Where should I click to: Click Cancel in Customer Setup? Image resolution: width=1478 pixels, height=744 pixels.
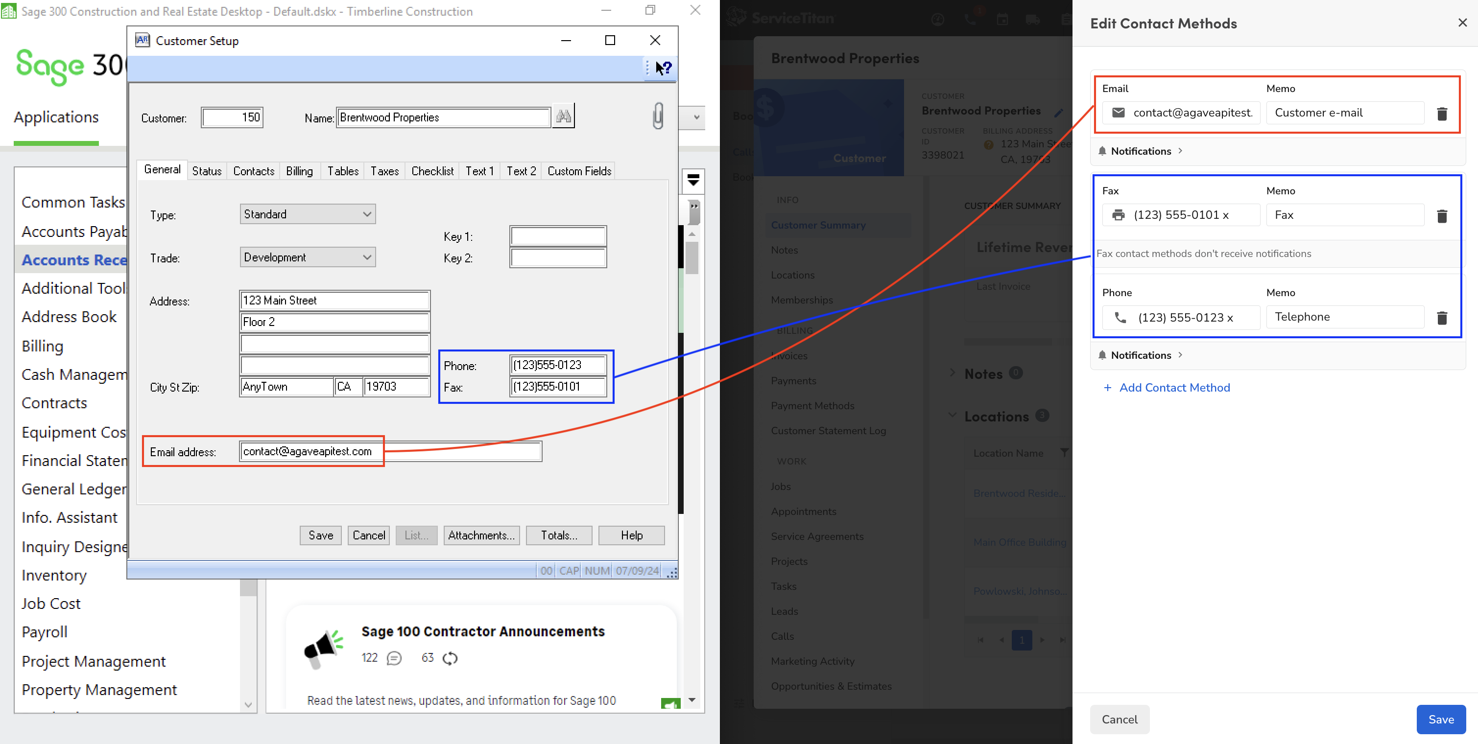tap(368, 535)
